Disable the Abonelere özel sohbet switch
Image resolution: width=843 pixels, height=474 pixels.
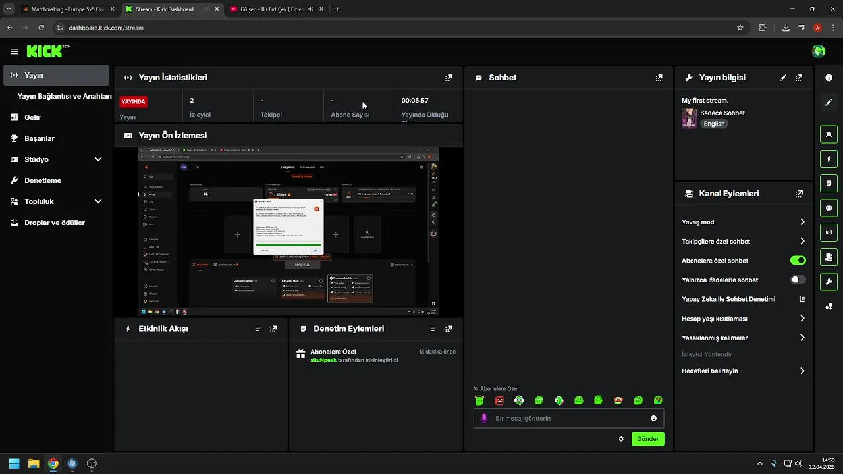point(798,261)
